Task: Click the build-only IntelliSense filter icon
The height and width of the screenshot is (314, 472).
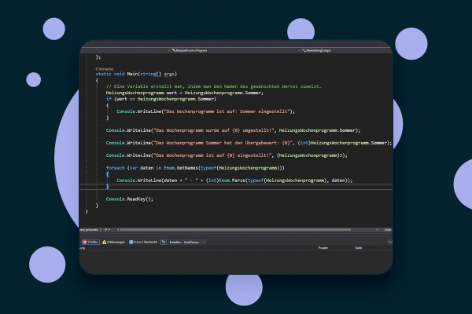Action: (164, 242)
